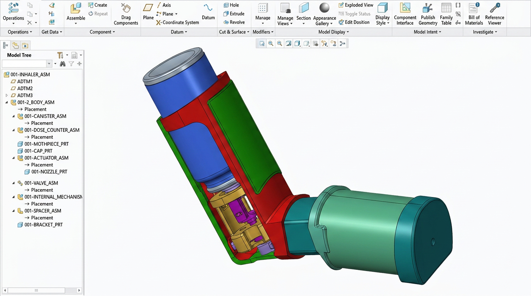Collapse the 001-2_BODY_ASM assembly

(6, 102)
